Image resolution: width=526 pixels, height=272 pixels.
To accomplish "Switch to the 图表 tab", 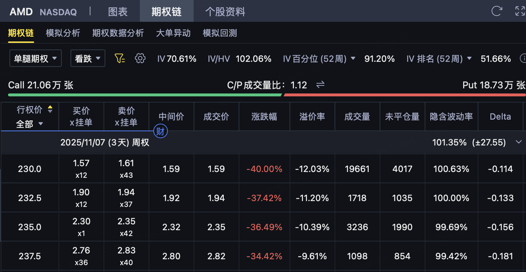I will point(118,12).
